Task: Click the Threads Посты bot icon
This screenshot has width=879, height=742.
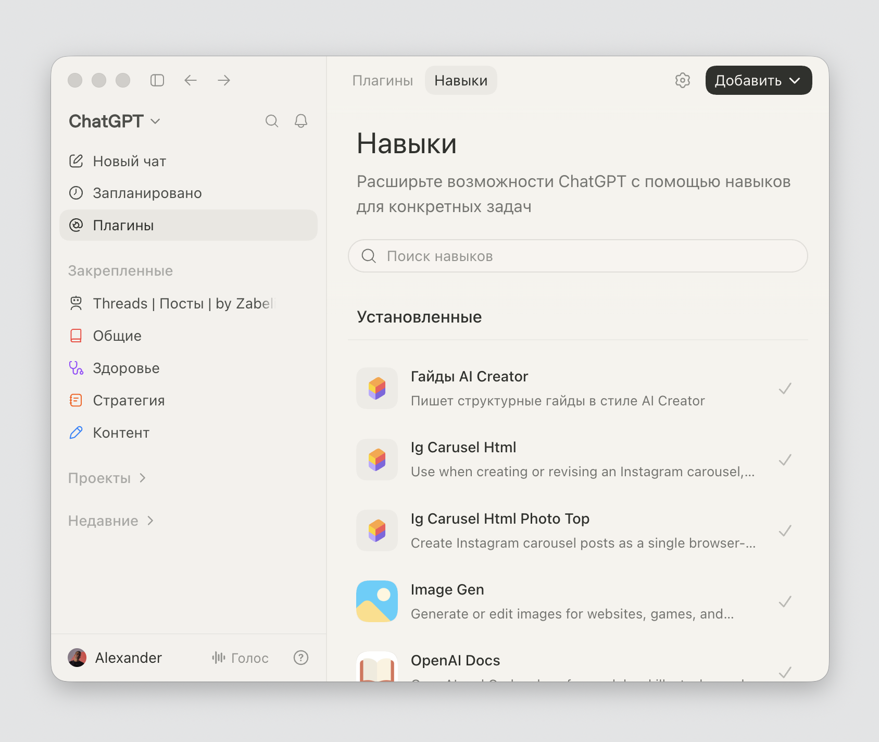Action: pyautogui.click(x=76, y=303)
